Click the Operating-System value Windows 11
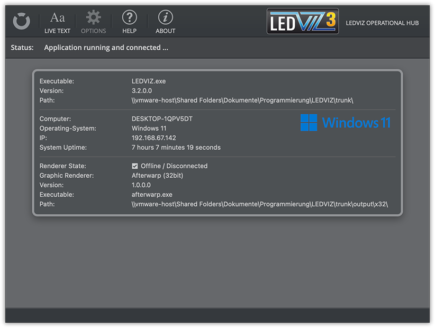The height and width of the screenshot is (328, 435). 149,129
